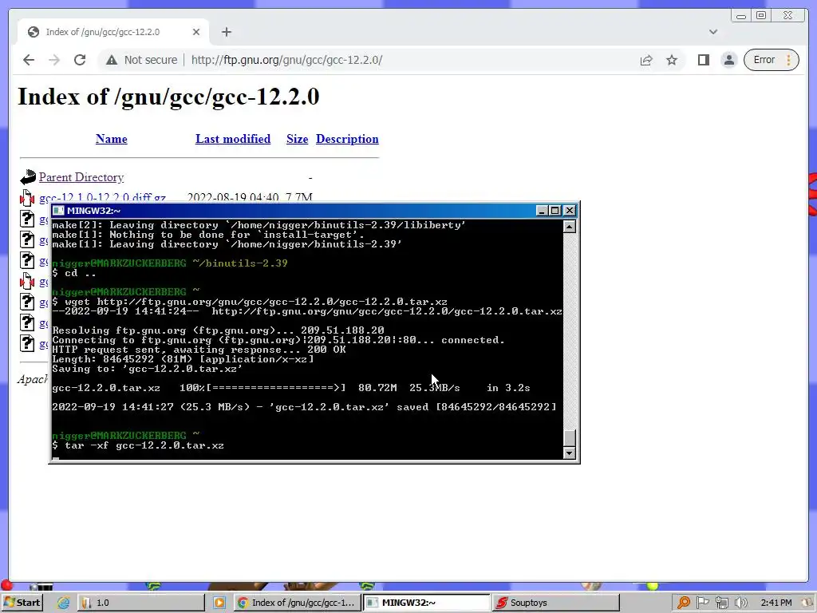Switch to Chrome 'Index of /gnu/gcc' taskbar button
This screenshot has width=817, height=613.
click(x=297, y=603)
